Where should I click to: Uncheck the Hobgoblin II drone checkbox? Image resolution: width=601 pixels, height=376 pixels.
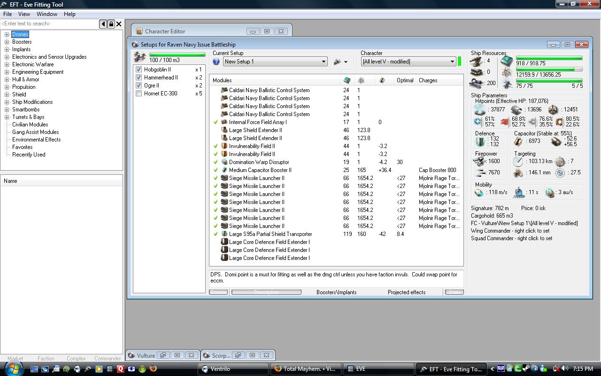[x=139, y=70]
